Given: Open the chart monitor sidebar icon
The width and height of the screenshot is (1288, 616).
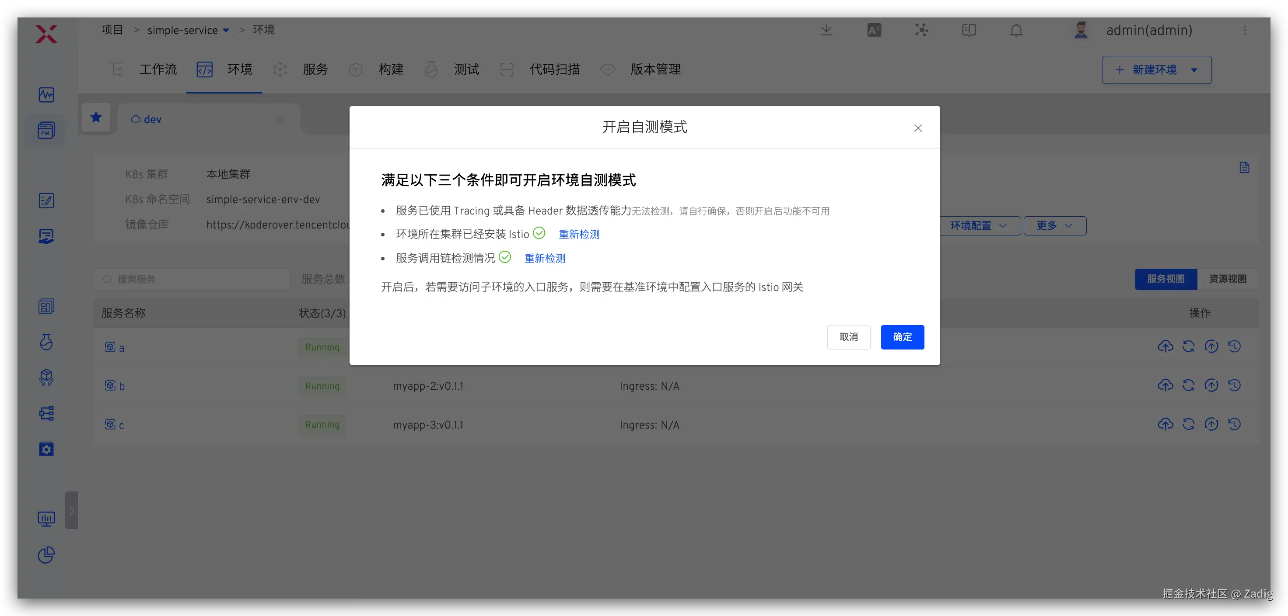Looking at the screenshot, I should tap(46, 519).
